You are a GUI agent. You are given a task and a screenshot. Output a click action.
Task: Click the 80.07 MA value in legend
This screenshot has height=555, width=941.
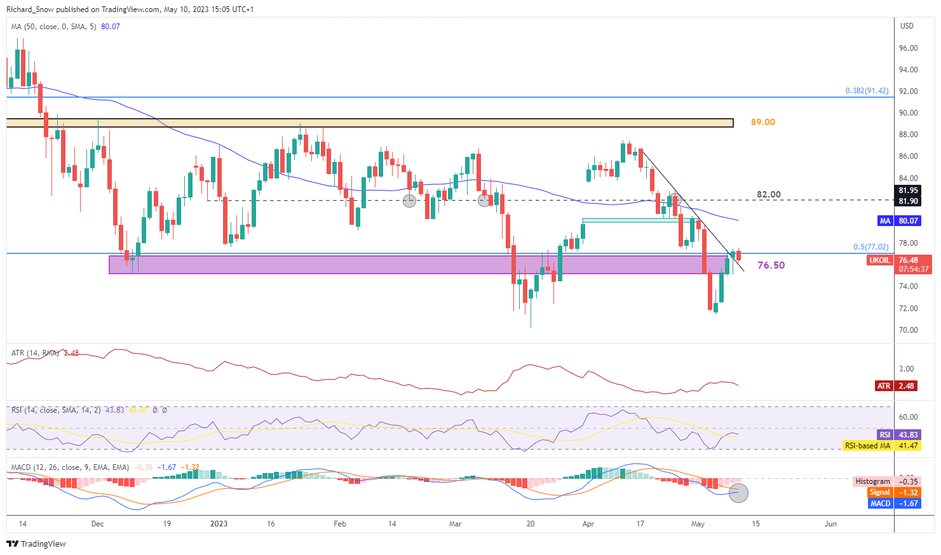[x=111, y=27]
